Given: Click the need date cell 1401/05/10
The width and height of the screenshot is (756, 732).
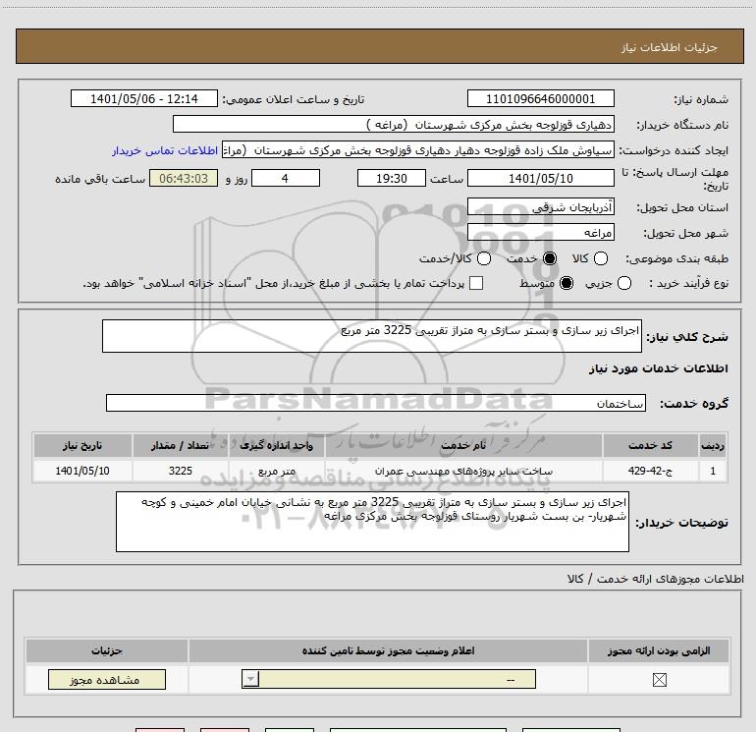Looking at the screenshot, I should coord(82,471).
